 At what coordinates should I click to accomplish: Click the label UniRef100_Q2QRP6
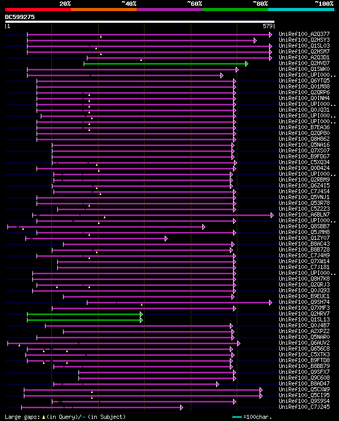click(304, 92)
